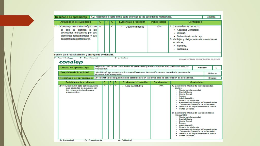Click the '10%' ponderación value
Image resolution: width=260 pixels, height=146 pixels.
pos(159,26)
